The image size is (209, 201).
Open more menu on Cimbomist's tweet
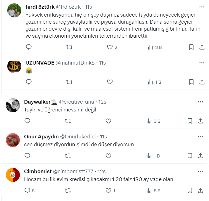[x=200, y=171]
